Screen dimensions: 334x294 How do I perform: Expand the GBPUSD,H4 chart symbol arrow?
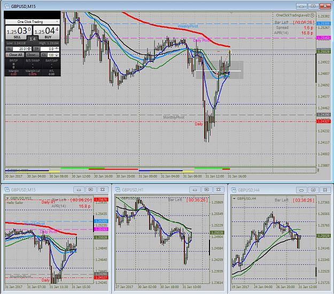[234, 198]
